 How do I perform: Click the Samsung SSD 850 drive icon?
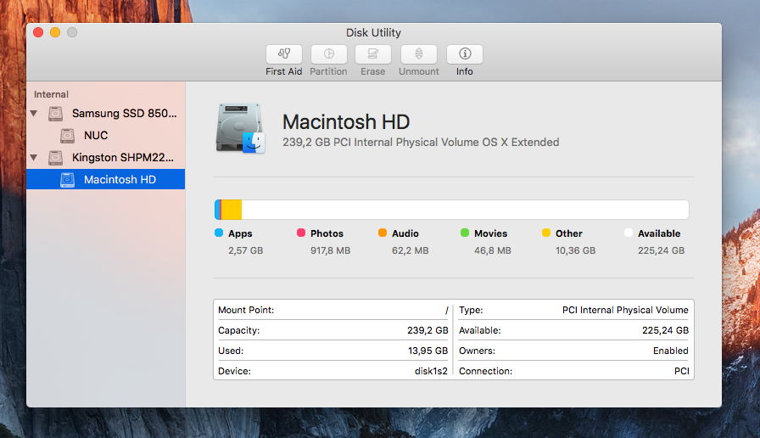pyautogui.click(x=56, y=113)
